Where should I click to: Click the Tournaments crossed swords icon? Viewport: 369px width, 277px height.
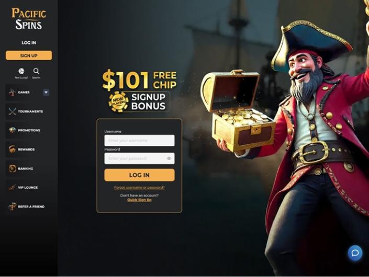pyautogui.click(x=12, y=111)
